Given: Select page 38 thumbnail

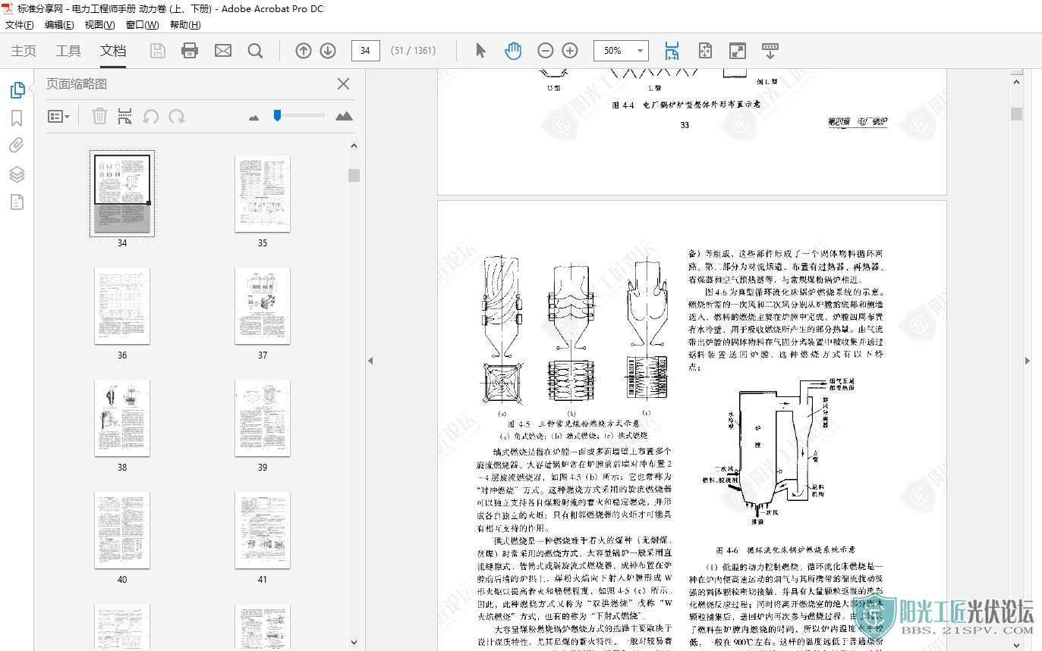Looking at the screenshot, I should pos(122,418).
